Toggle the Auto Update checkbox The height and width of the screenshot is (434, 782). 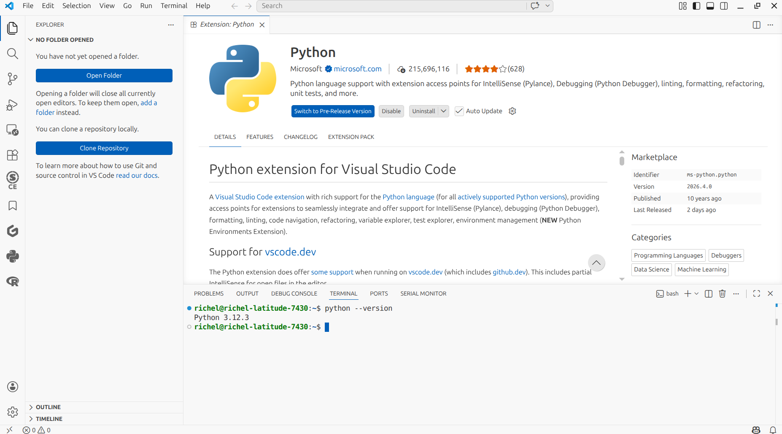pyautogui.click(x=459, y=111)
